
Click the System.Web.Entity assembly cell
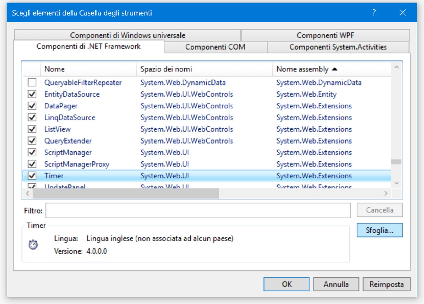click(306, 94)
